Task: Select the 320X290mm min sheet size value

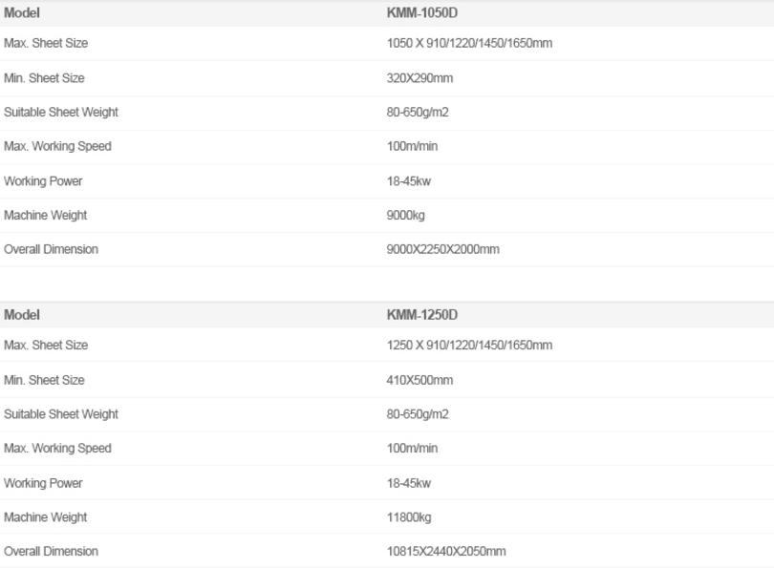Action: point(419,78)
